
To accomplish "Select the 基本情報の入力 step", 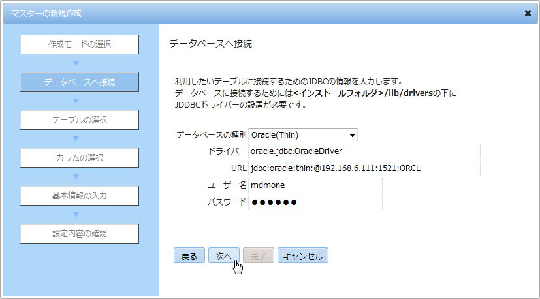I will pos(80,196).
